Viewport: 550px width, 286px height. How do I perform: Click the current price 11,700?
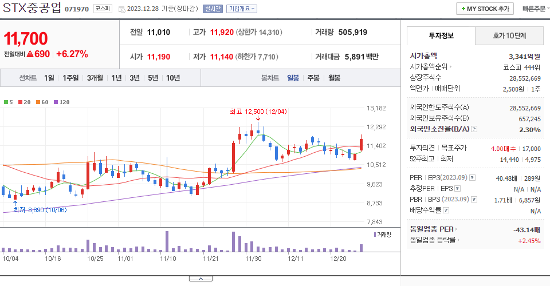pos(26,38)
